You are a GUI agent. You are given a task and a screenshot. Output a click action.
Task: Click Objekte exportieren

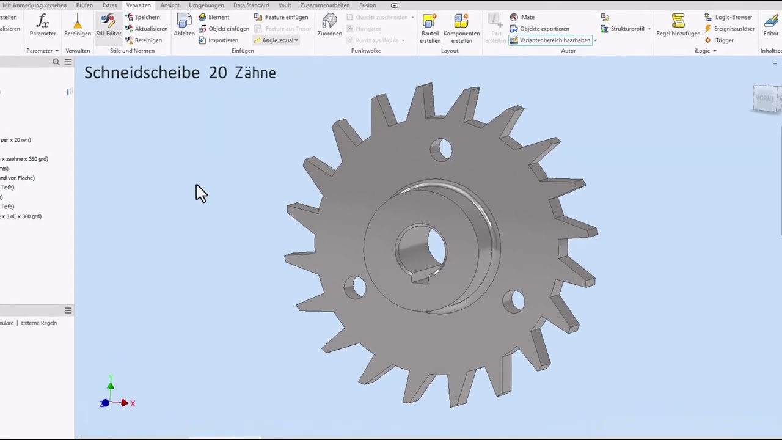point(539,29)
